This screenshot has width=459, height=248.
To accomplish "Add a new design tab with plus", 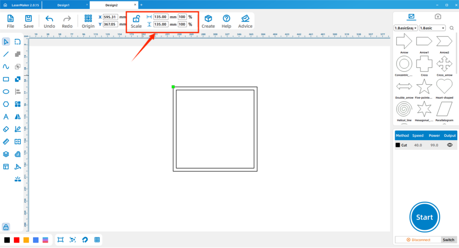I will 142,5.
